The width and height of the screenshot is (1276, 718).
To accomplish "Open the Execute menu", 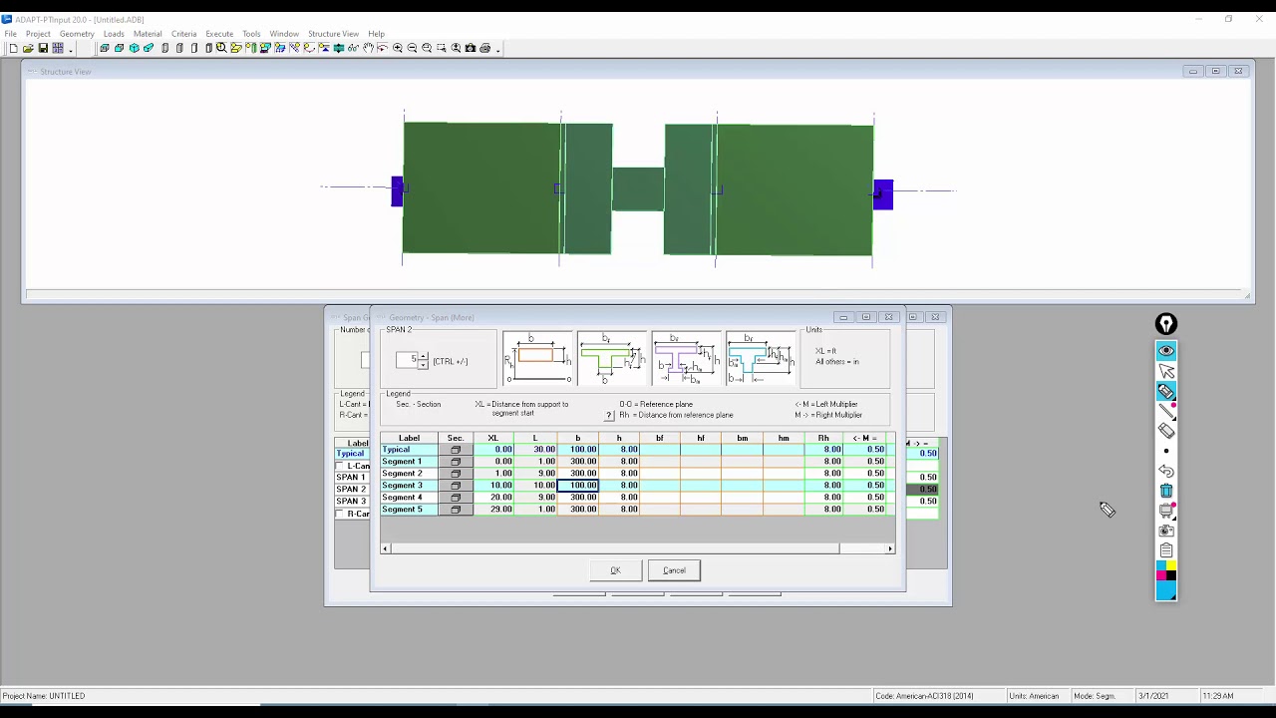I will (219, 34).
